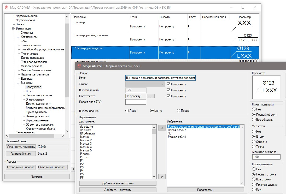Choose 'Стрелка' pointer type
This screenshot has width=286, height=194.
pyautogui.click(x=254, y=142)
